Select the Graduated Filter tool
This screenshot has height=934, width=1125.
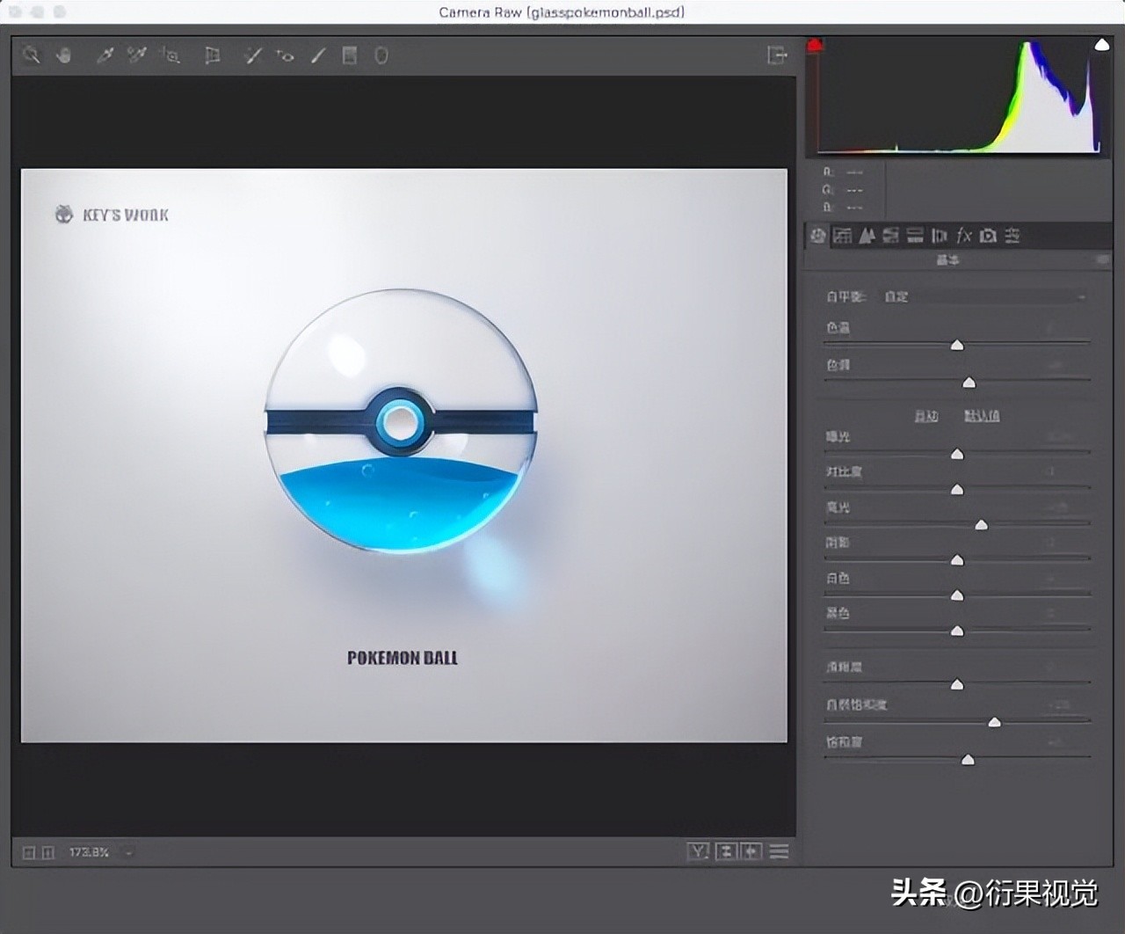click(350, 55)
